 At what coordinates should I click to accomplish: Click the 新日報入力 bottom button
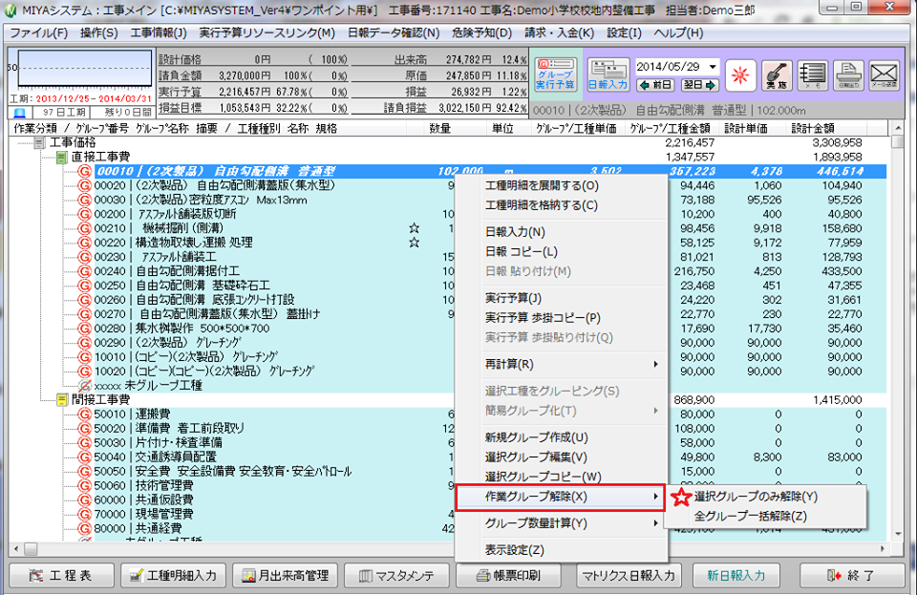(736, 576)
